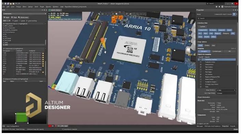Click the Properties panel search field
Screen dimensions: 243x134
(x=217, y=18)
